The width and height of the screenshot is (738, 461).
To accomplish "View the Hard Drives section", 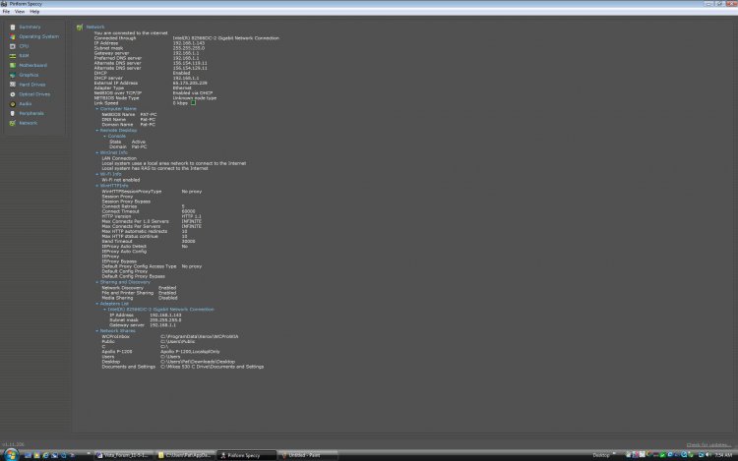I will (32, 85).
